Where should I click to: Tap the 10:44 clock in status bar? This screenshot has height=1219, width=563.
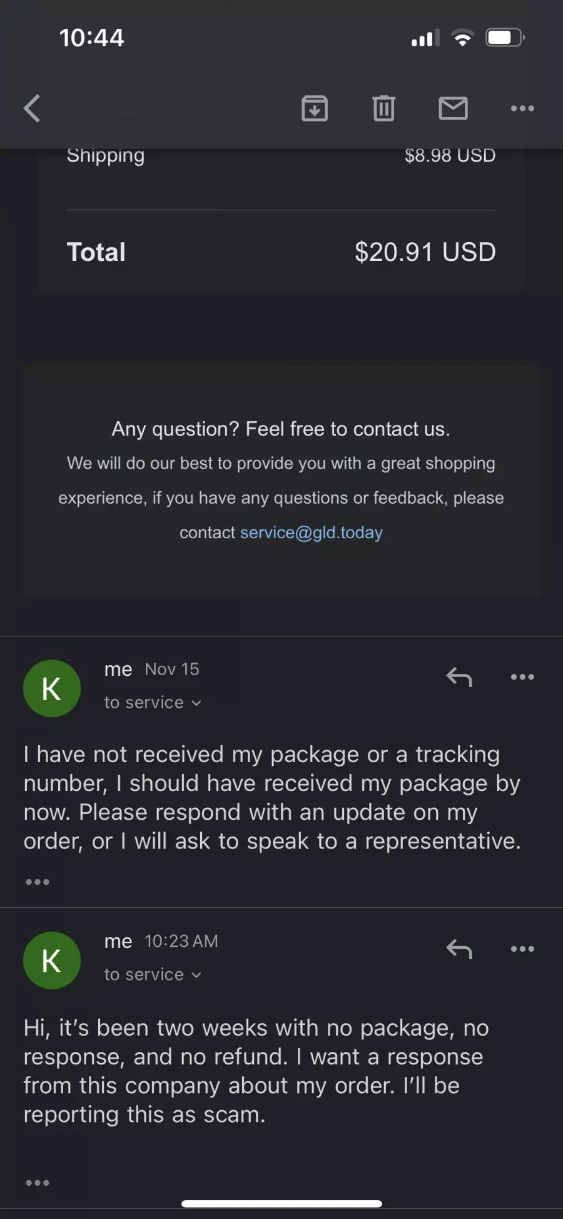[92, 38]
